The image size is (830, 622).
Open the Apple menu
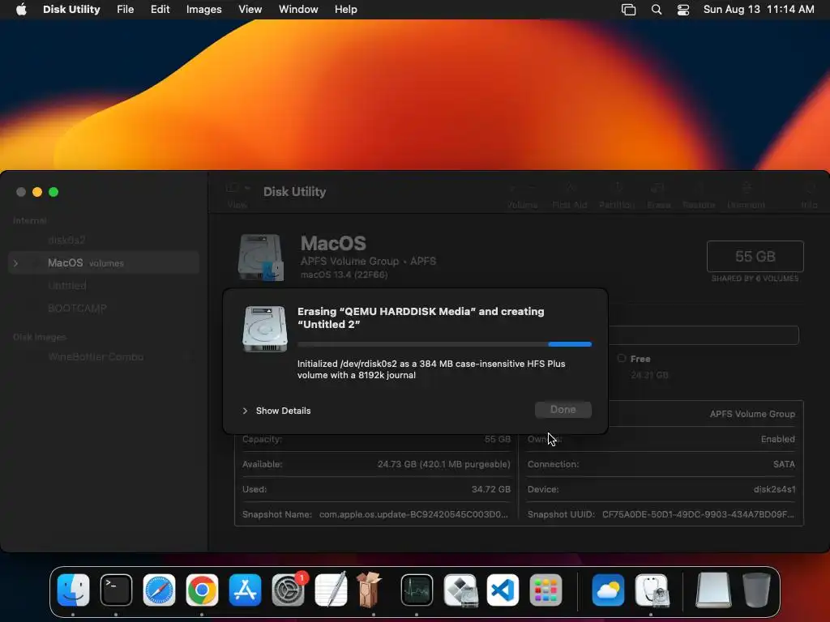pyautogui.click(x=21, y=10)
